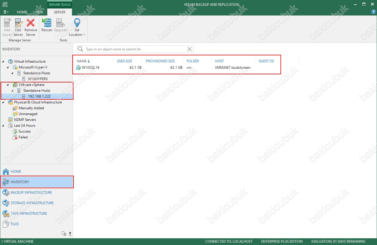The height and width of the screenshot is (245, 377).
Task: Collapse Standalone Hosts under VMware vSphere
Action: pos(13,91)
